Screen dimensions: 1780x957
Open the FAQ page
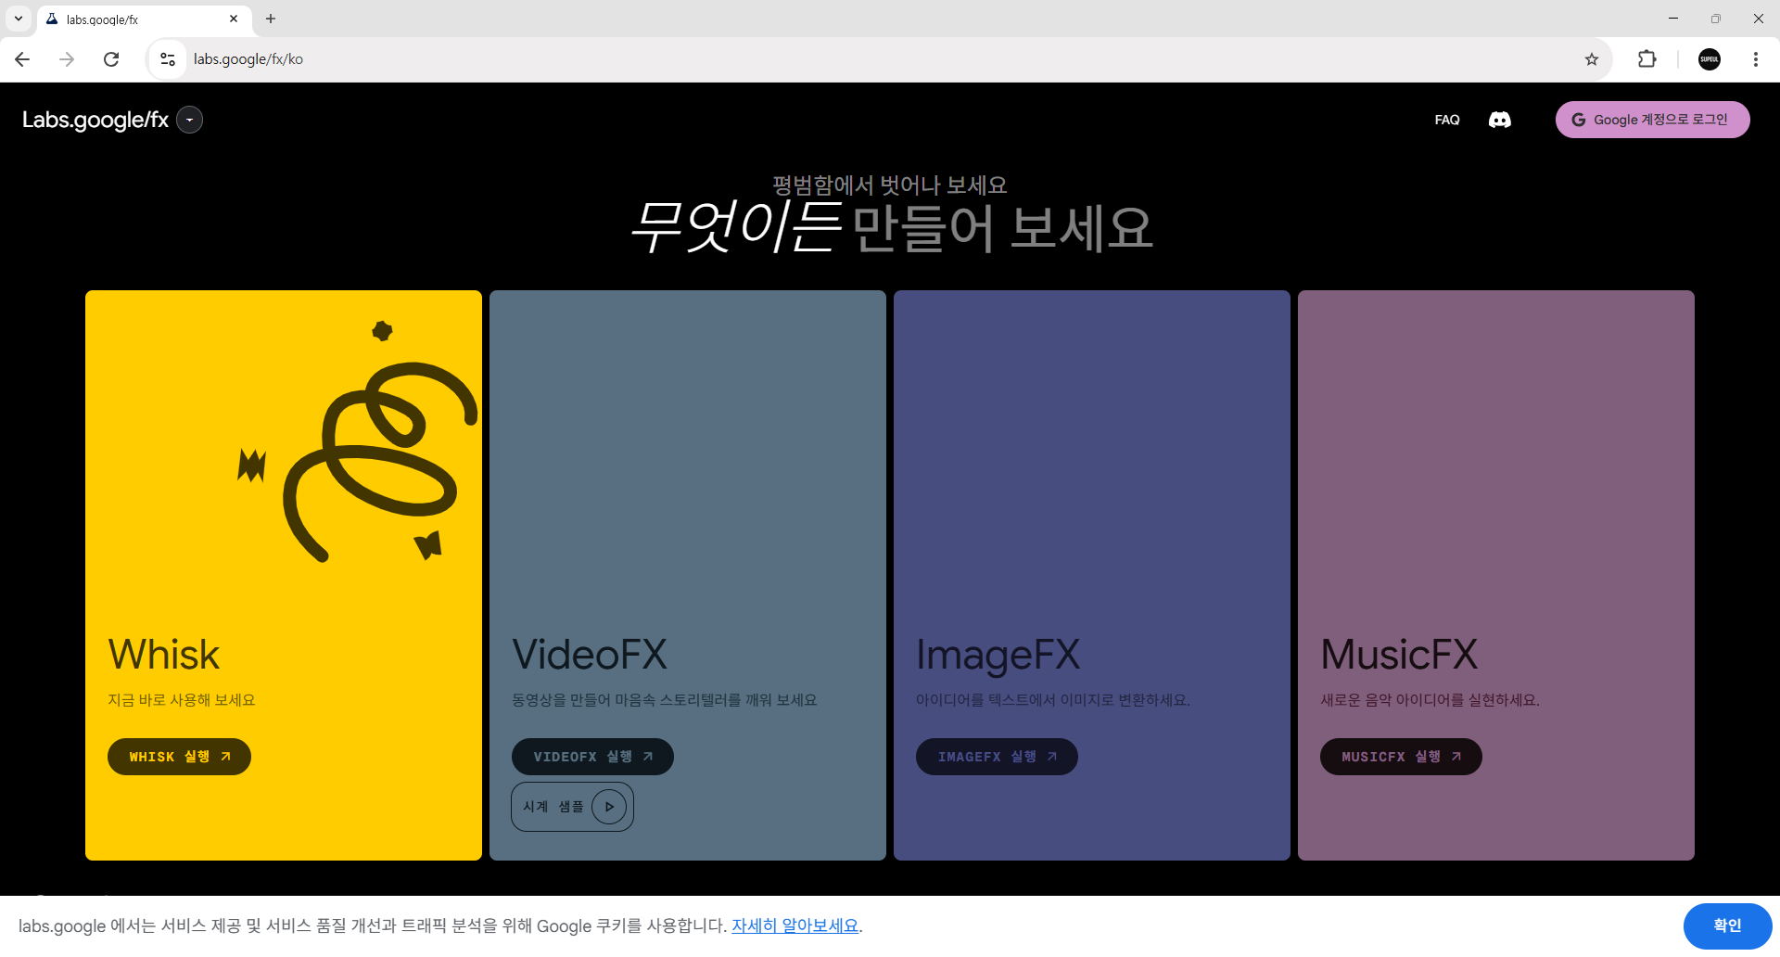[1447, 120]
